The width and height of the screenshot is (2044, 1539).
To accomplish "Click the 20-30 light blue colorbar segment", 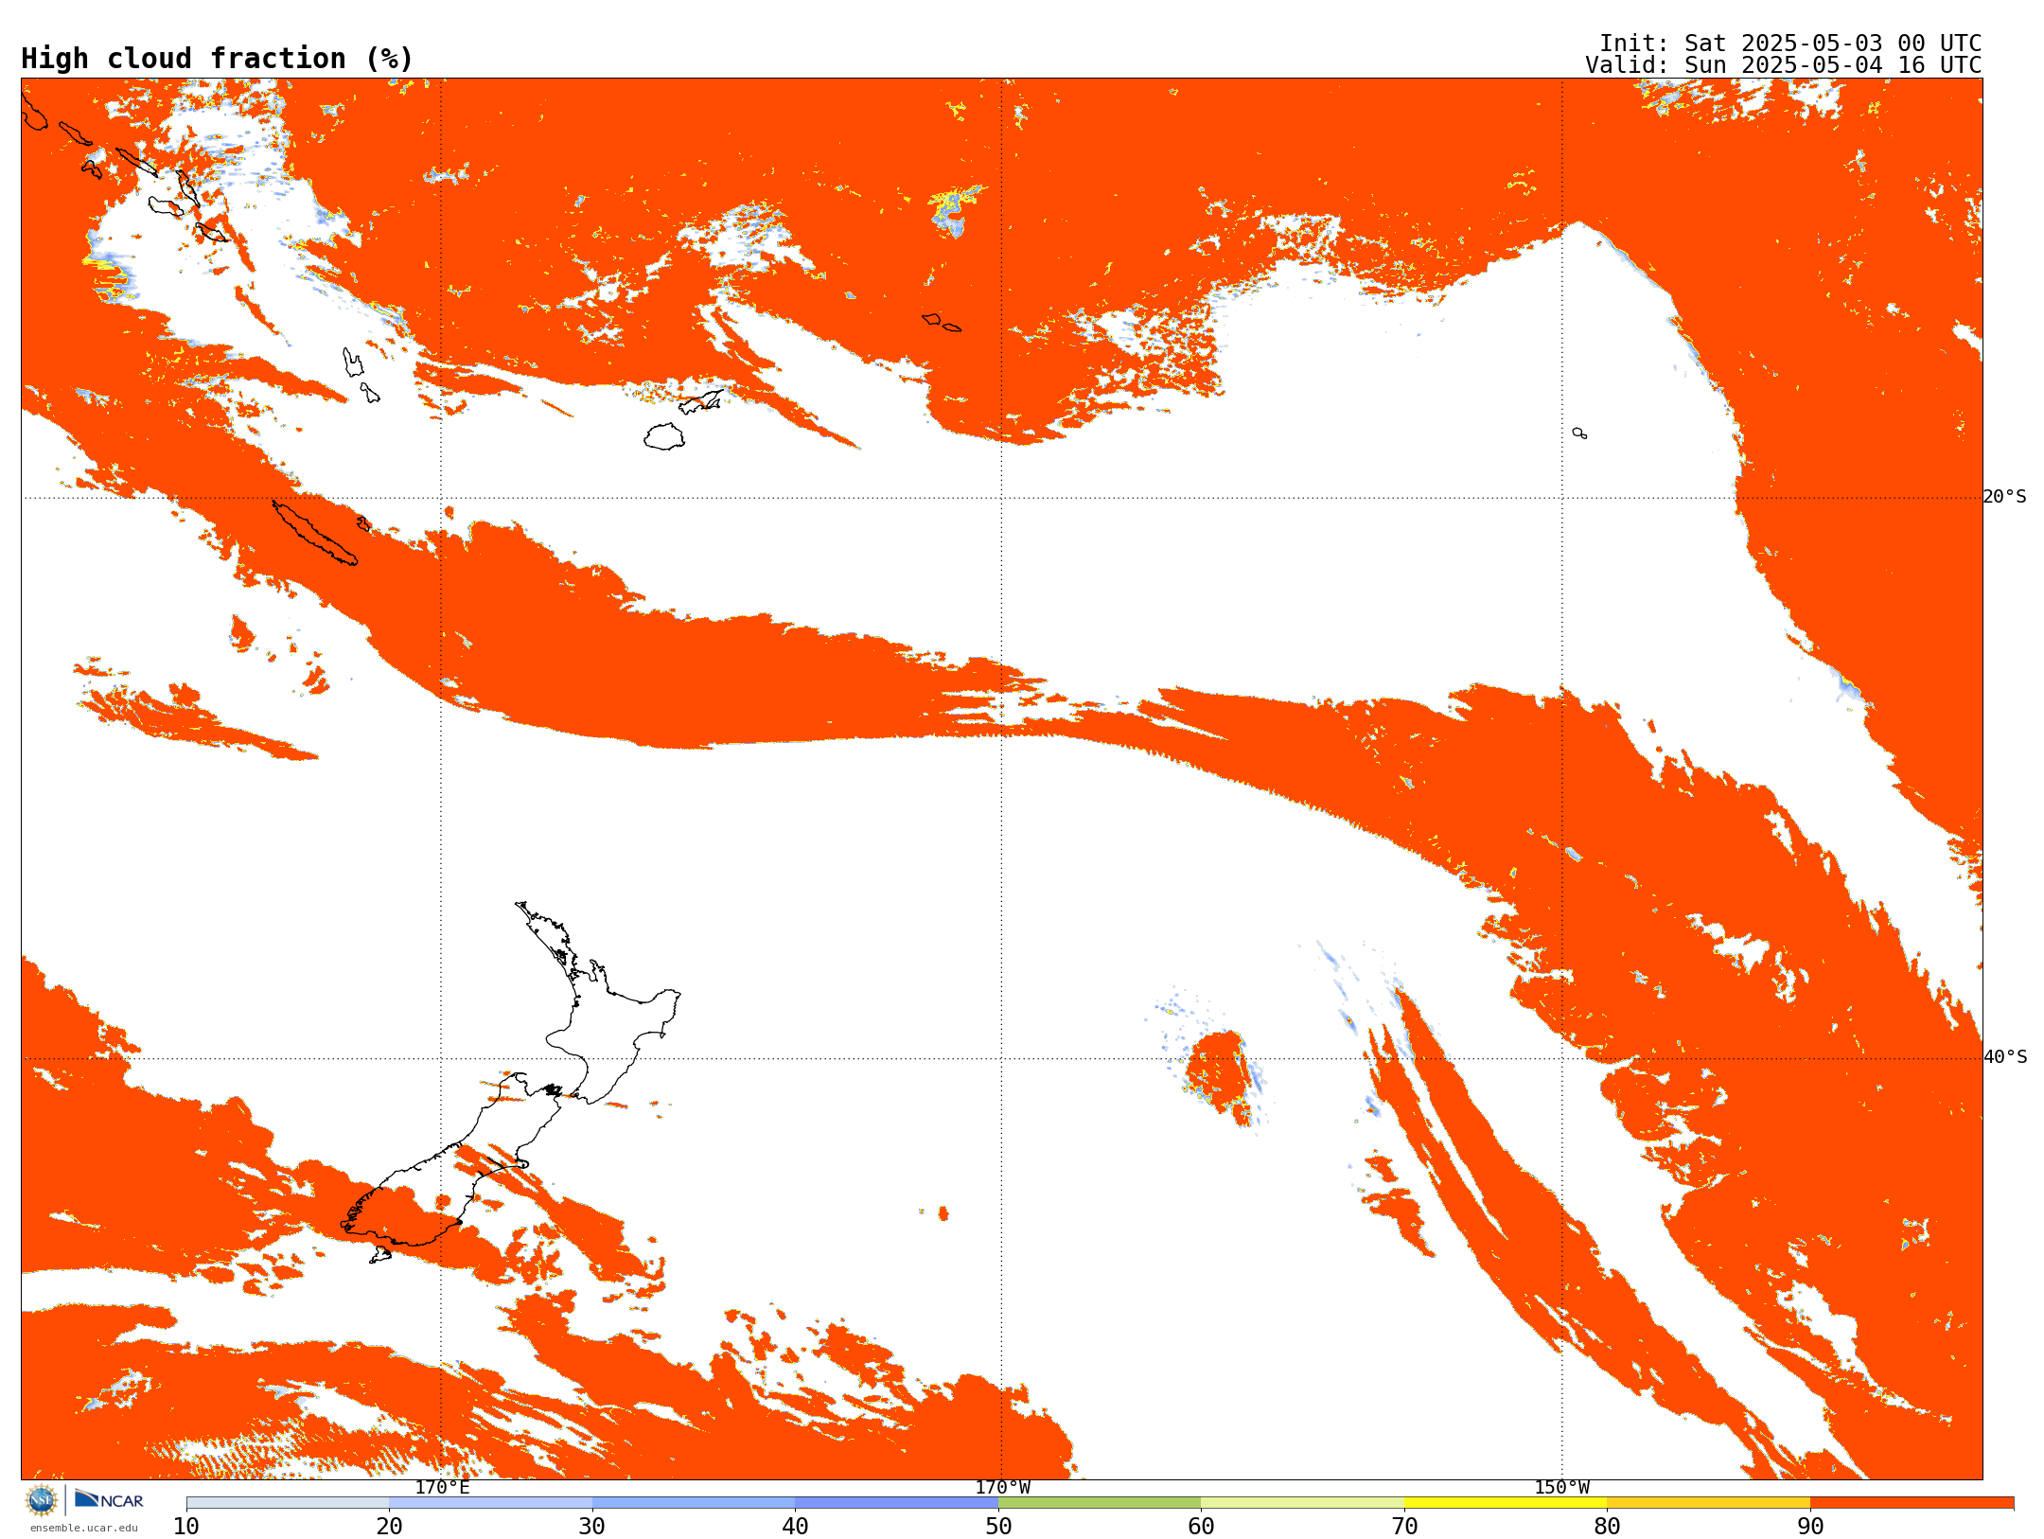I will (490, 1503).
